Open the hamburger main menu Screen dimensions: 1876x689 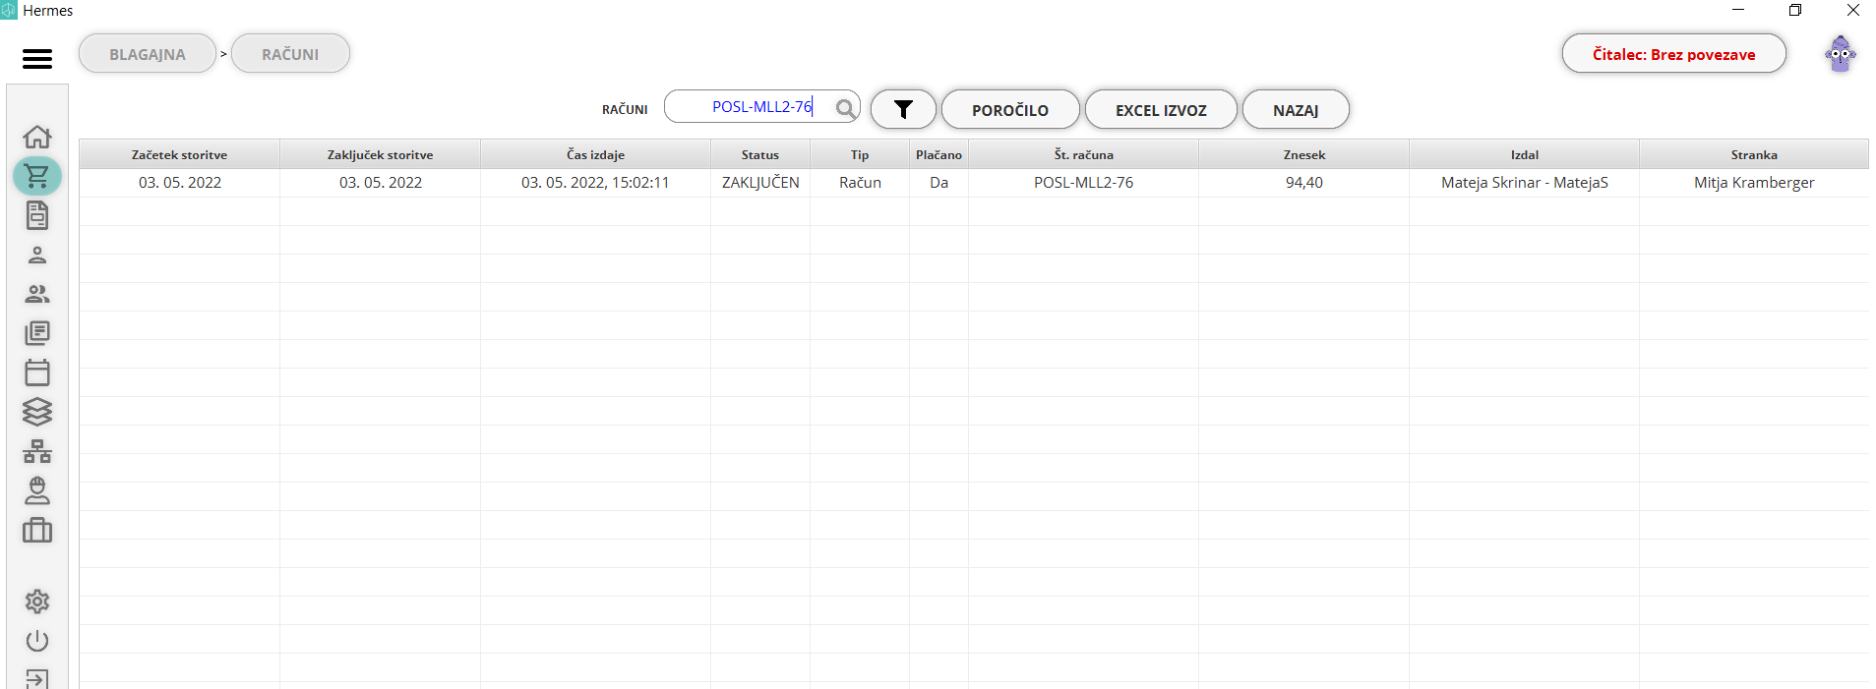tap(37, 59)
